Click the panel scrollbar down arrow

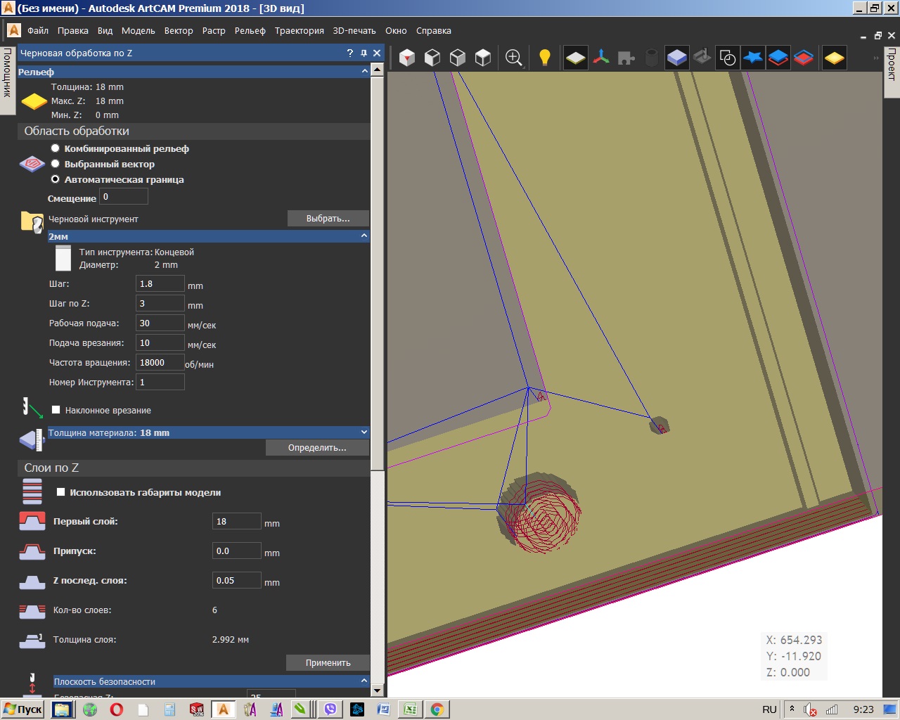point(377,690)
